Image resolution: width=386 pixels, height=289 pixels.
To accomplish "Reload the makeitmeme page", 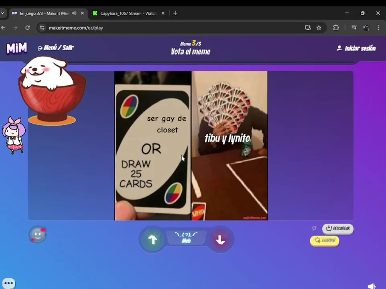I will tap(27, 28).
